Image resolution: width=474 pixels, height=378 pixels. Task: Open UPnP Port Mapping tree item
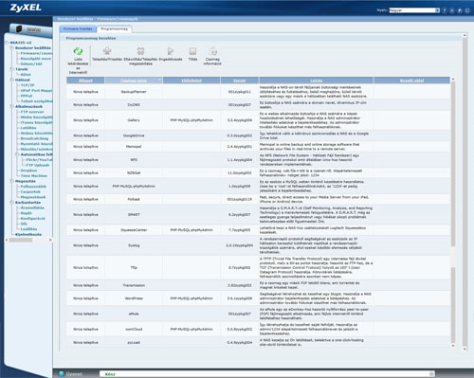tap(36, 91)
